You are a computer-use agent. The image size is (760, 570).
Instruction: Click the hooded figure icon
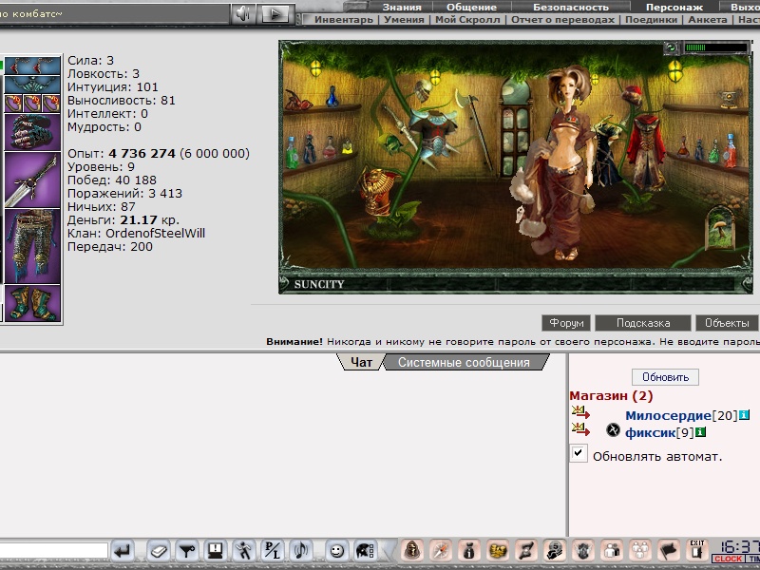pos(412,551)
